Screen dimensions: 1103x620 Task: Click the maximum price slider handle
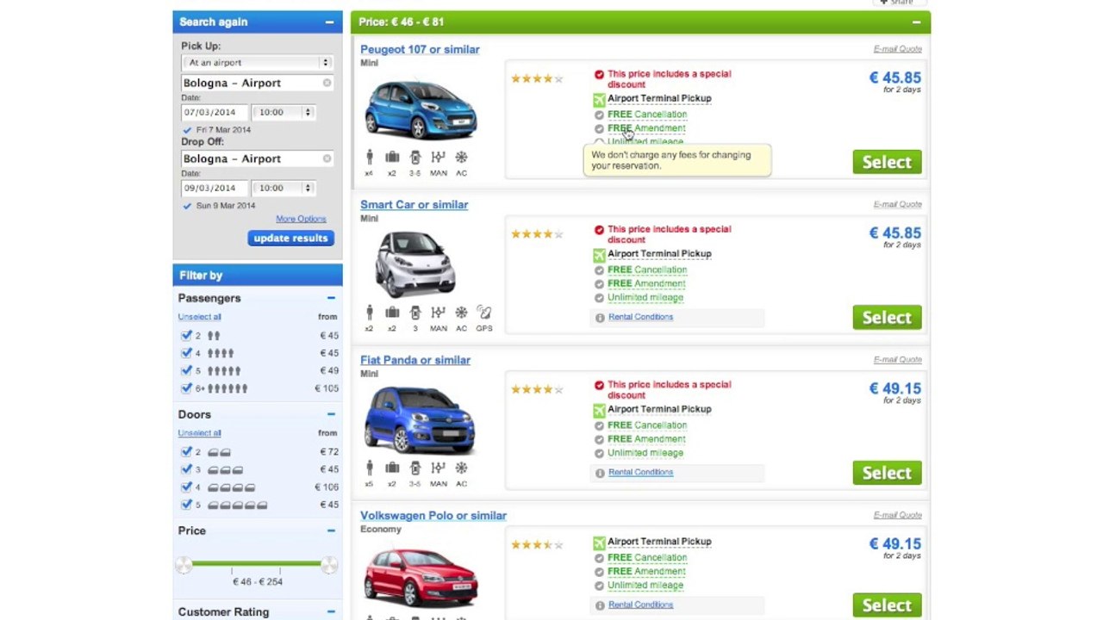(x=328, y=565)
